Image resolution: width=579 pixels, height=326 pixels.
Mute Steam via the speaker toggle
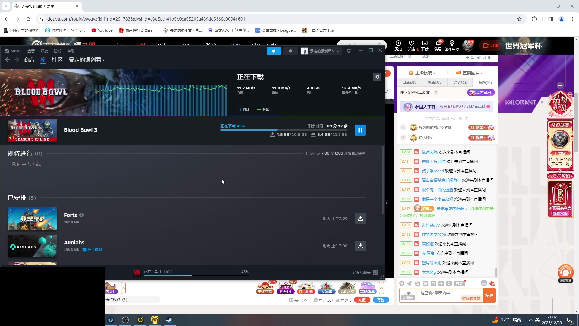(274, 51)
